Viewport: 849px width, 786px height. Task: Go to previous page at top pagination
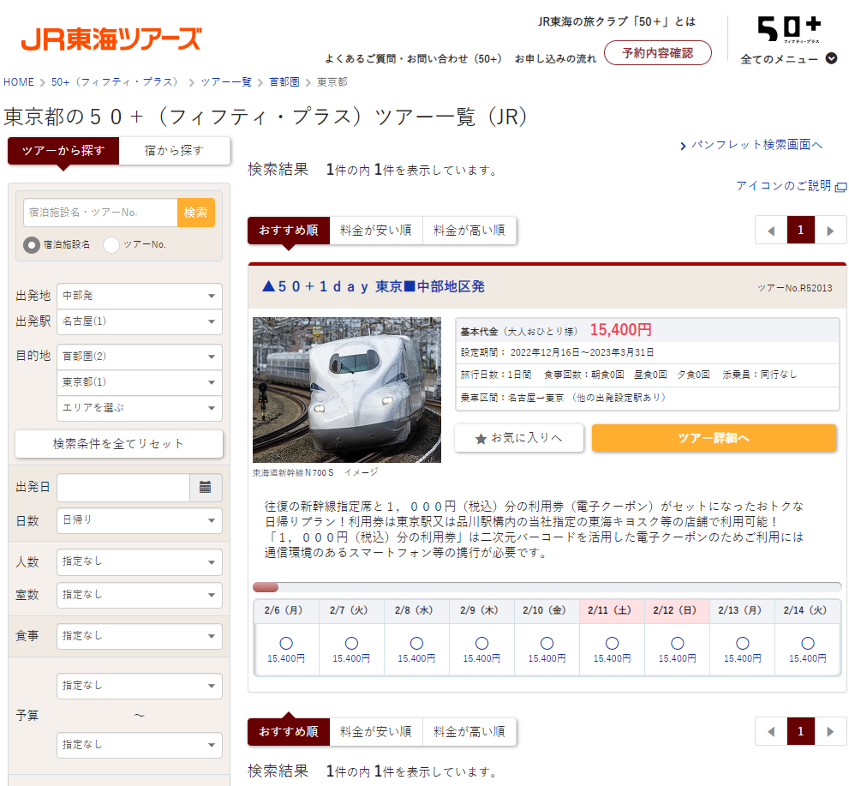(x=771, y=231)
